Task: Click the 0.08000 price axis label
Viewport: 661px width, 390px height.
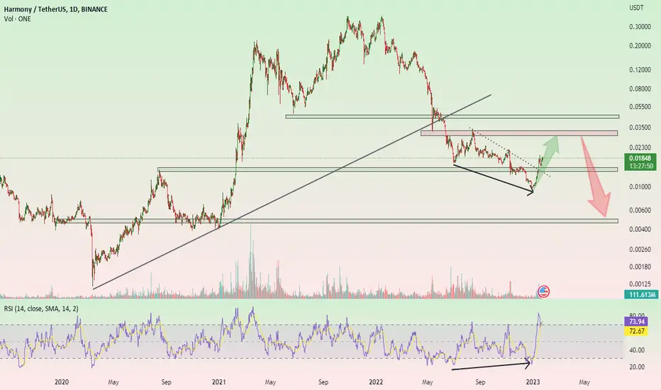Action: click(x=640, y=89)
